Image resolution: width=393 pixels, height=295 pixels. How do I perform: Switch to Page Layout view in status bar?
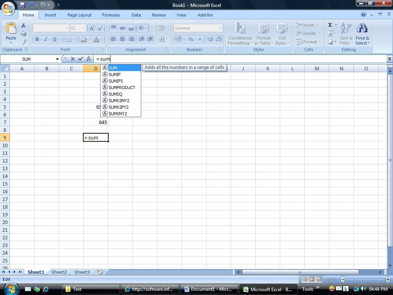click(312, 279)
